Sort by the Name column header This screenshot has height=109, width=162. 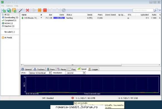point(24,15)
